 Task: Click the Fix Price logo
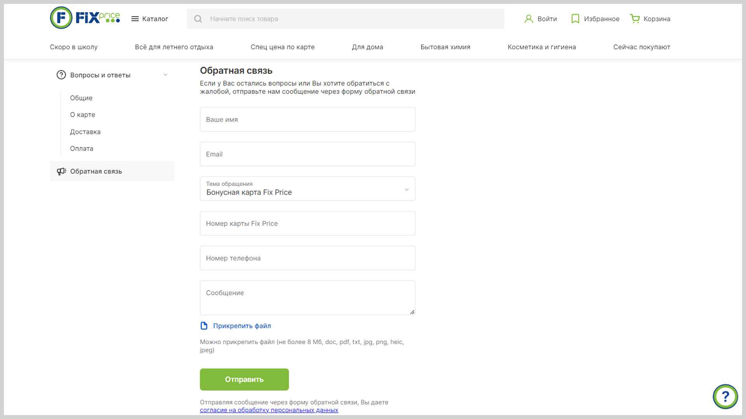tap(85, 18)
